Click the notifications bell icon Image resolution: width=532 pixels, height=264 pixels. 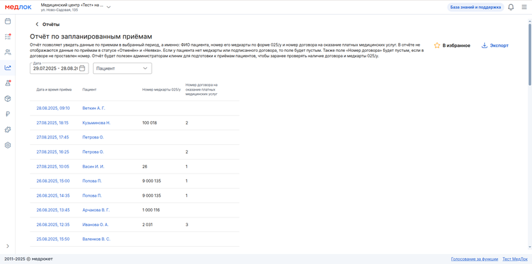pos(511,7)
